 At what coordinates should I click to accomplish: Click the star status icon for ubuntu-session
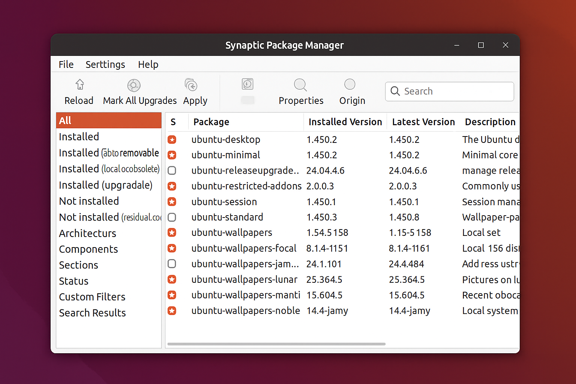(x=172, y=201)
